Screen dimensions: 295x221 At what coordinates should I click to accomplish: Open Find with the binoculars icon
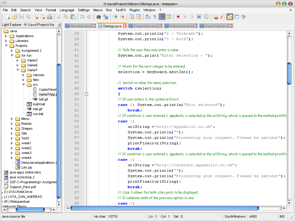98,17
